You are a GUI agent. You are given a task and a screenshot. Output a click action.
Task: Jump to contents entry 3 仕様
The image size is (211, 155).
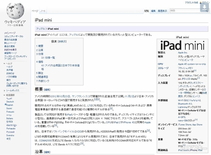coord(40,54)
